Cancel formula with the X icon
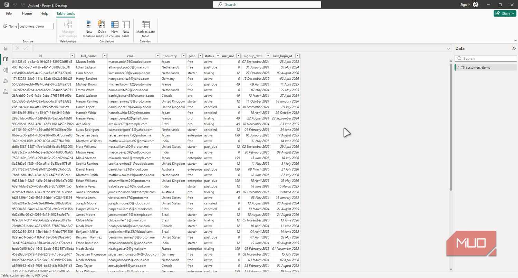 point(18,48)
